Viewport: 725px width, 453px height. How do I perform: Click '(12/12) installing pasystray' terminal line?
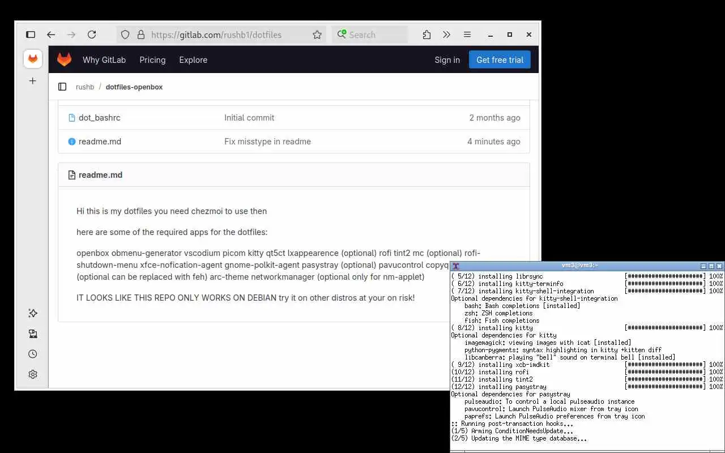(x=498, y=387)
